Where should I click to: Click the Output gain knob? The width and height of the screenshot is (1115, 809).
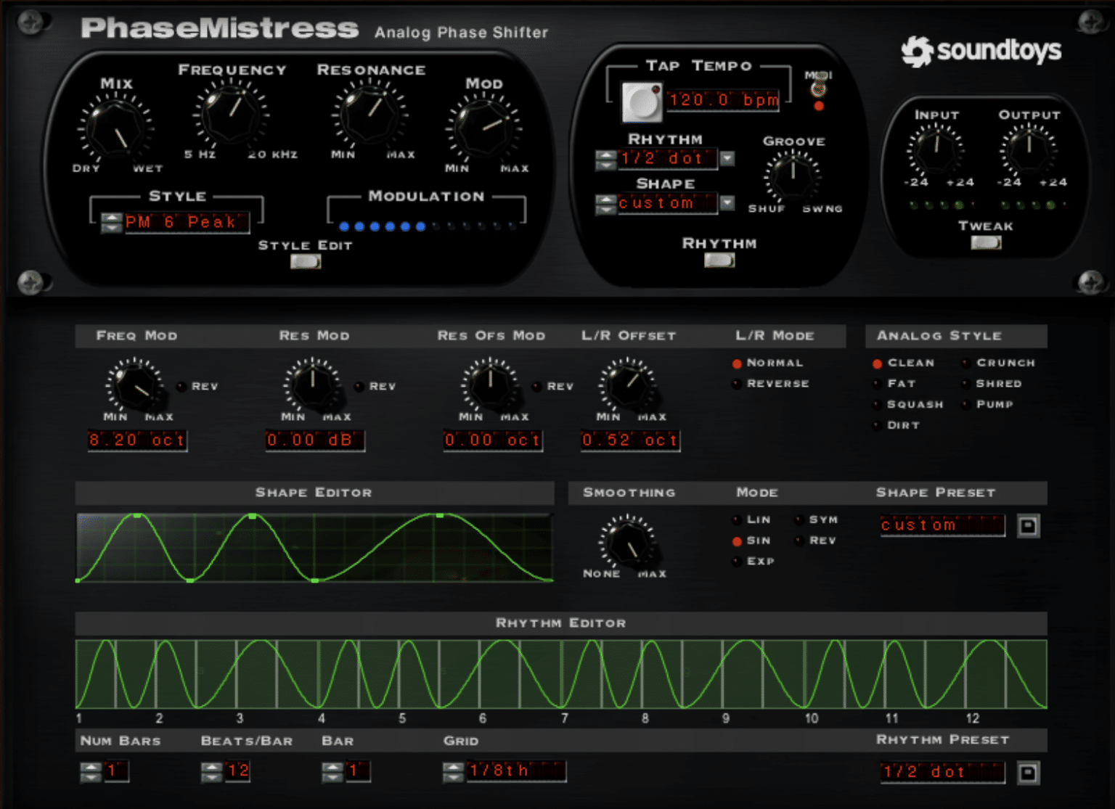(1029, 149)
